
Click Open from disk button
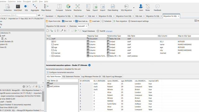pos(53,21)
